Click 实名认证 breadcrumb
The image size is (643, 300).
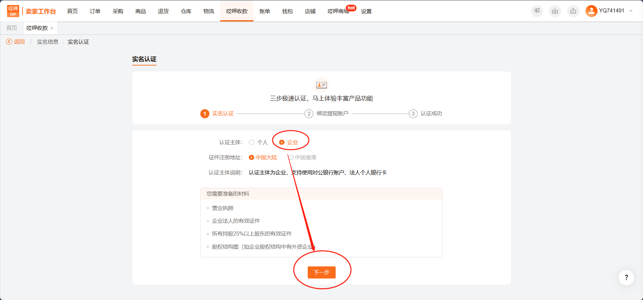(x=78, y=42)
